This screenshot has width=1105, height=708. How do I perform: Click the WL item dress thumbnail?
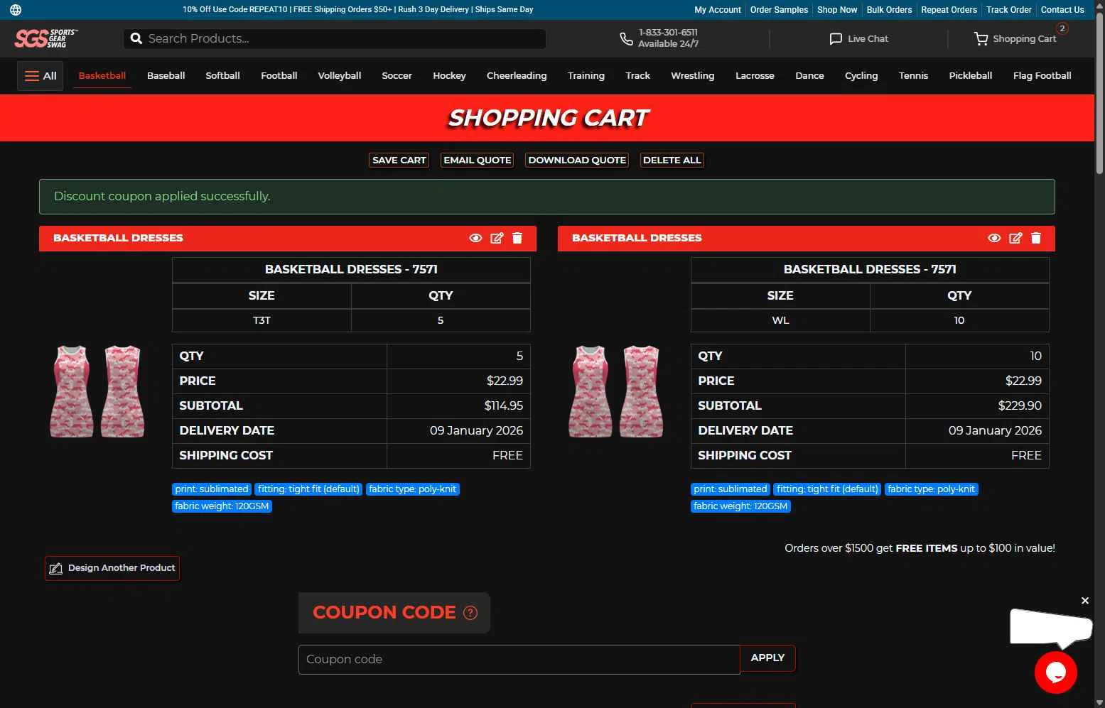pos(616,391)
